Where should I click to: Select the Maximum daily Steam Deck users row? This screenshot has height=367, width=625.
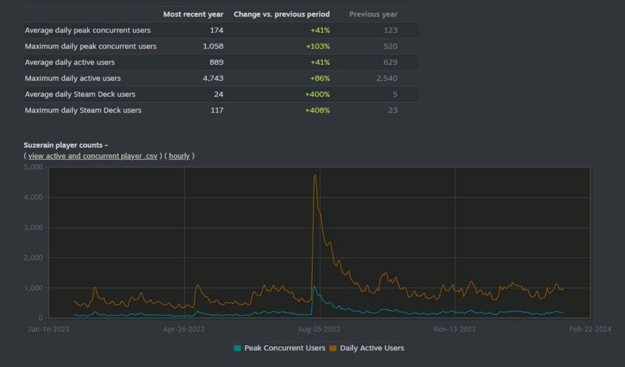pos(82,110)
